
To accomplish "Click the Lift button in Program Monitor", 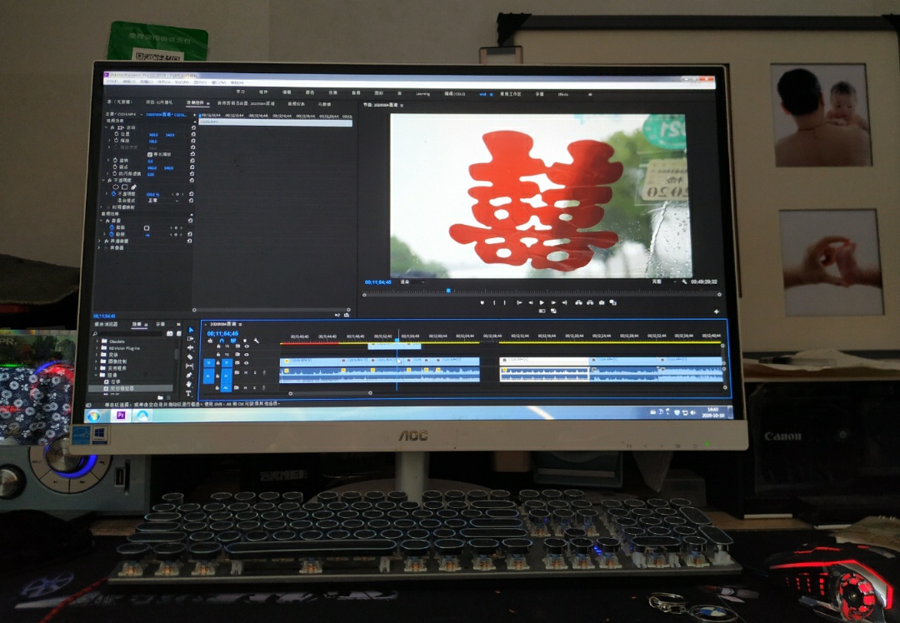I will [578, 302].
